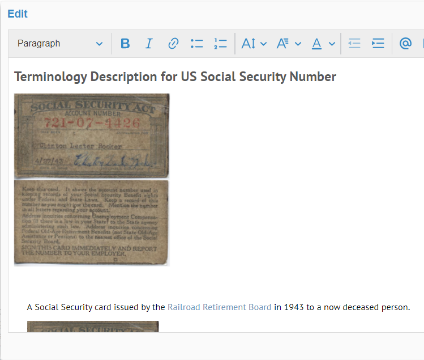Select the card back instructions image
This screenshot has height=360, width=424.
(92, 223)
